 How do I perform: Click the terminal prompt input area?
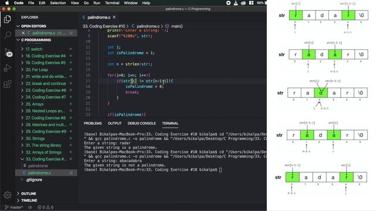220,169
